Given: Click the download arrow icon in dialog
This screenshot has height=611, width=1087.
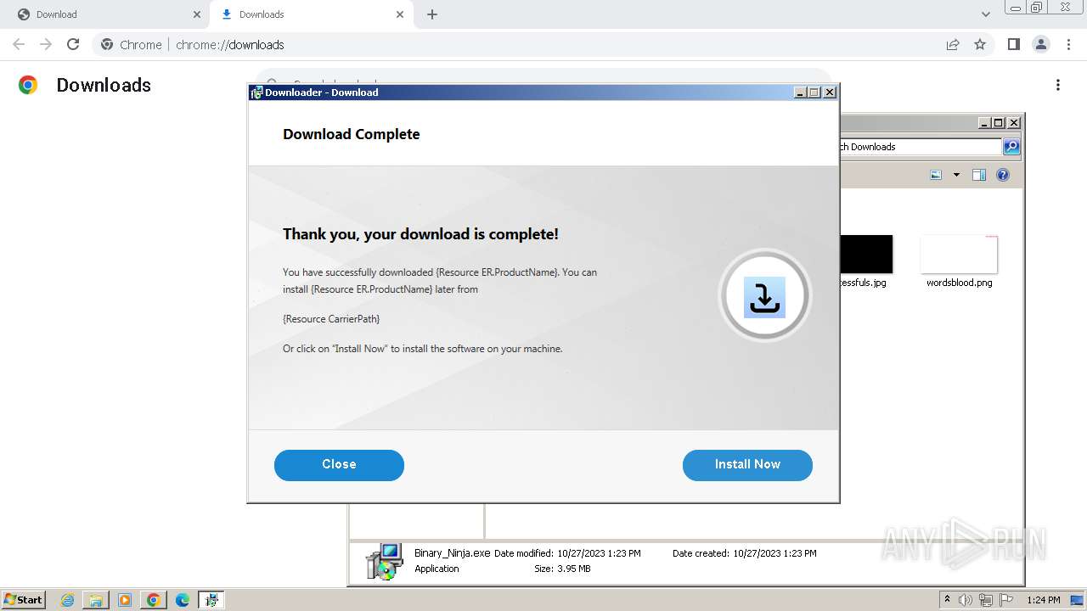Looking at the screenshot, I should [764, 297].
